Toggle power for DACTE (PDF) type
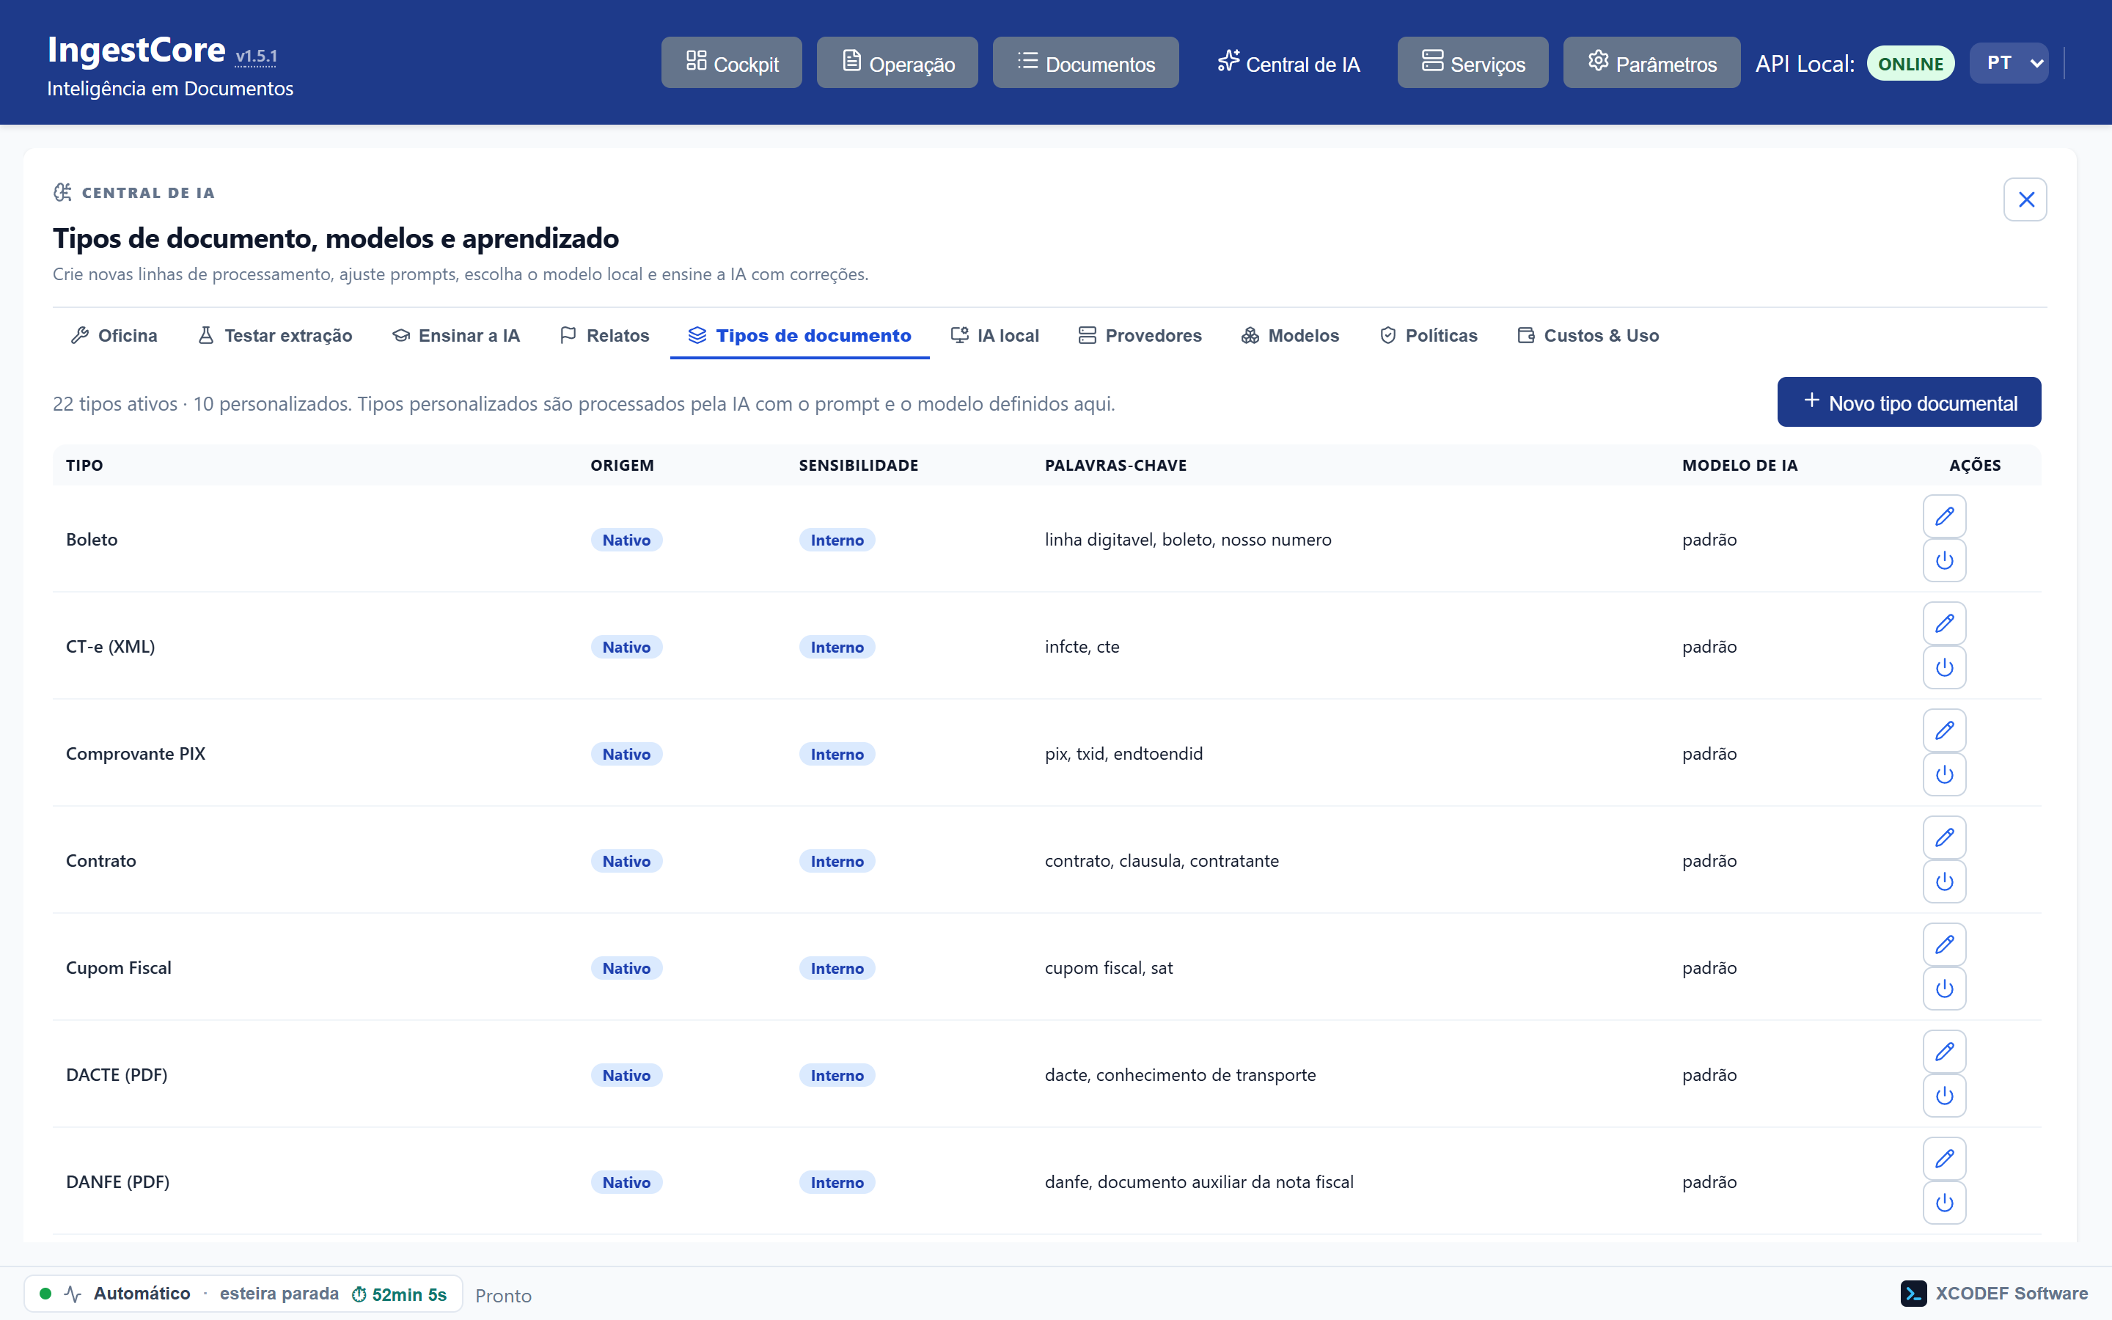 (x=1943, y=1096)
